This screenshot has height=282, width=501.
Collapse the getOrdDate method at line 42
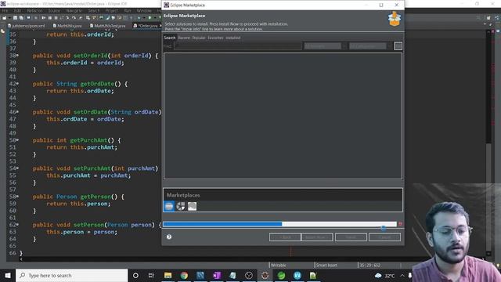coord(17,84)
